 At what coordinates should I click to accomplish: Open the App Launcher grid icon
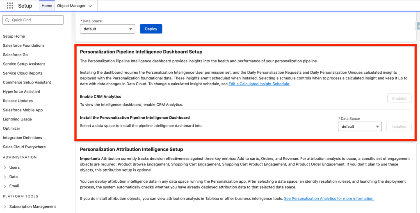(x=10, y=6)
